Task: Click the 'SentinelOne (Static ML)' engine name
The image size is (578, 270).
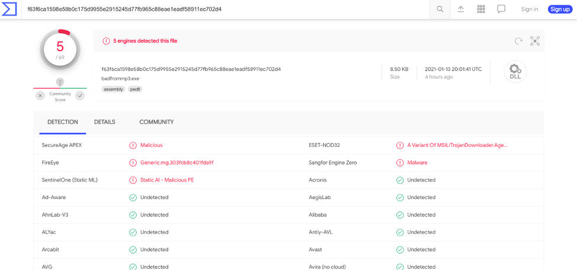Action: (70, 180)
